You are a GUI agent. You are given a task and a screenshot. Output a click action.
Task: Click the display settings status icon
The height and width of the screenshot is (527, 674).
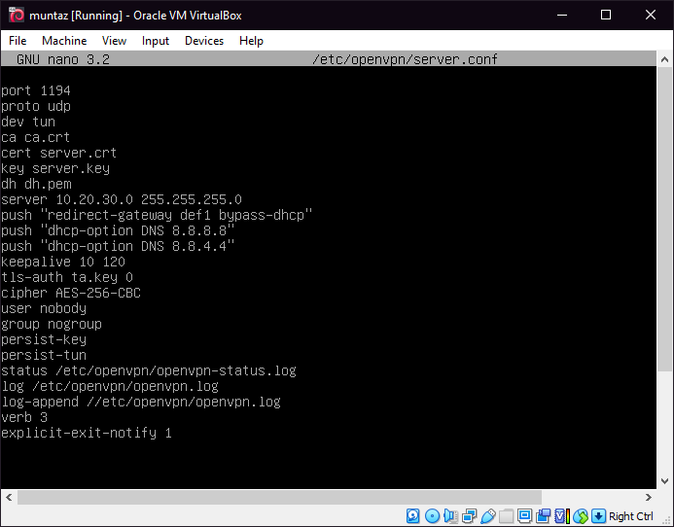524,516
